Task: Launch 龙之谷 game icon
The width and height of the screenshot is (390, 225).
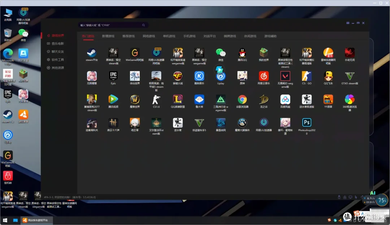Action: [264, 99]
